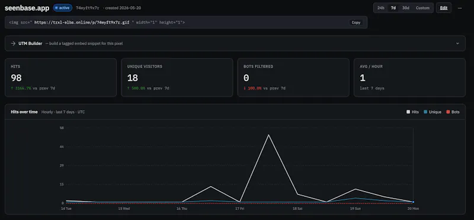The width and height of the screenshot is (474, 220).
Task: Click the created 2026-05-20 text
Action: pyautogui.click(x=123, y=8)
